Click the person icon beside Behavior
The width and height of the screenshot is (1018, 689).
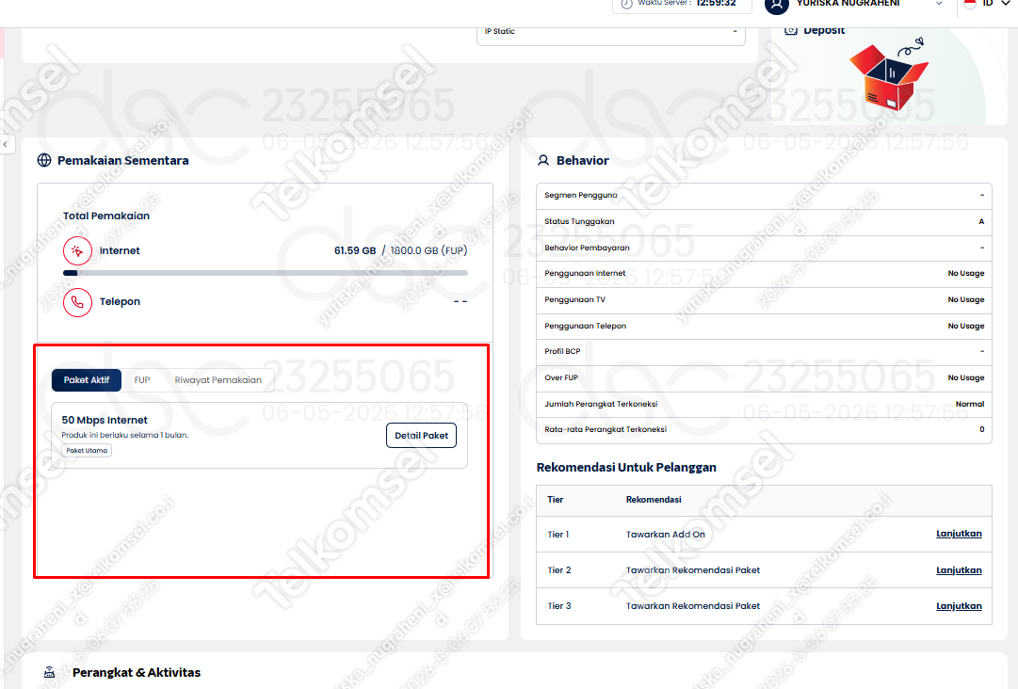tap(543, 160)
